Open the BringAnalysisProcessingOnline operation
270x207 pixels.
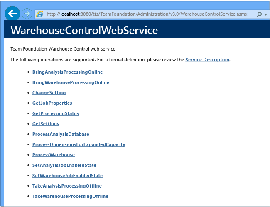[x=67, y=72]
